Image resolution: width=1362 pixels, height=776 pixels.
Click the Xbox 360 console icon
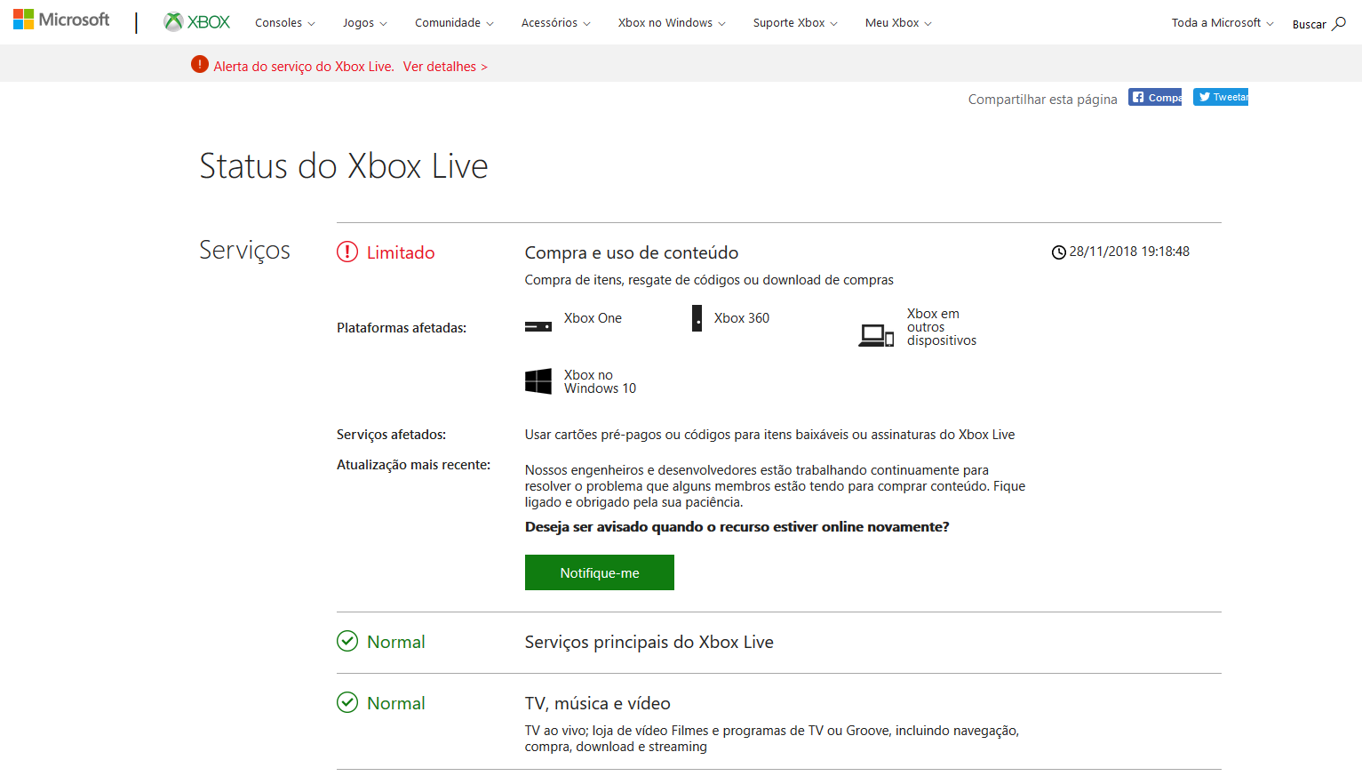pyautogui.click(x=697, y=318)
